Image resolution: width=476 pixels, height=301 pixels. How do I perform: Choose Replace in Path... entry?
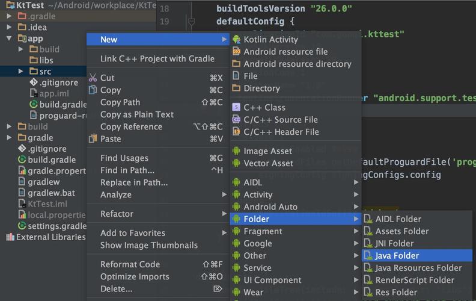click(157, 182)
